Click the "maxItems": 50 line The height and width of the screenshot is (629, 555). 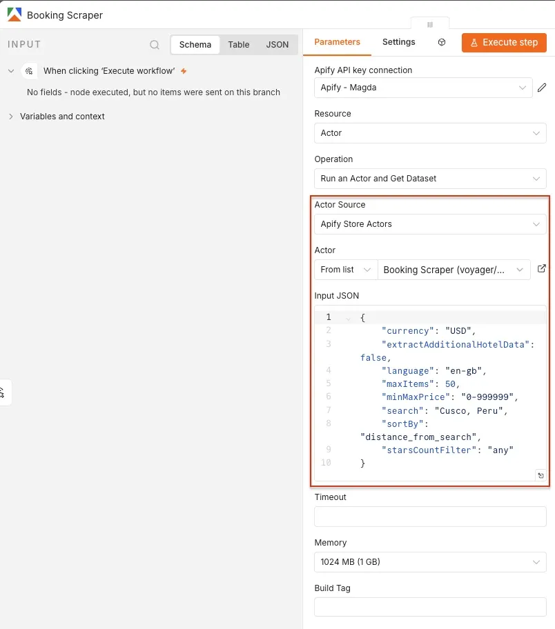pyautogui.click(x=420, y=384)
